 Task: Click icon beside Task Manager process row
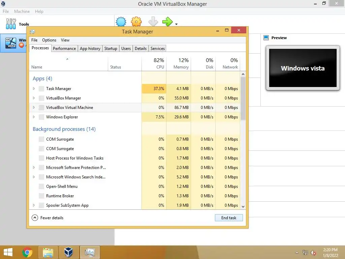[x=41, y=89]
